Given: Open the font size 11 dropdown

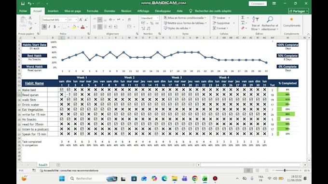Looking at the screenshot, I should click(76, 20).
